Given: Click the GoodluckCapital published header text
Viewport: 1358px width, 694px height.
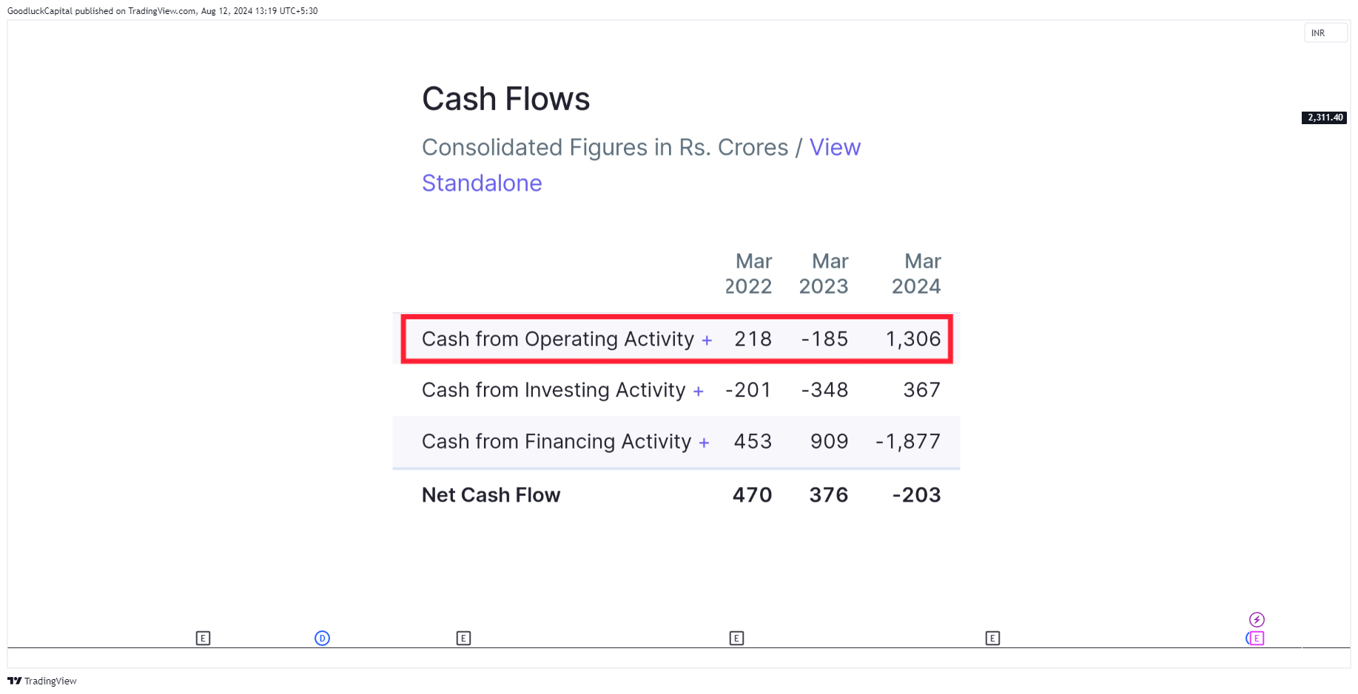Looking at the screenshot, I should [x=162, y=11].
